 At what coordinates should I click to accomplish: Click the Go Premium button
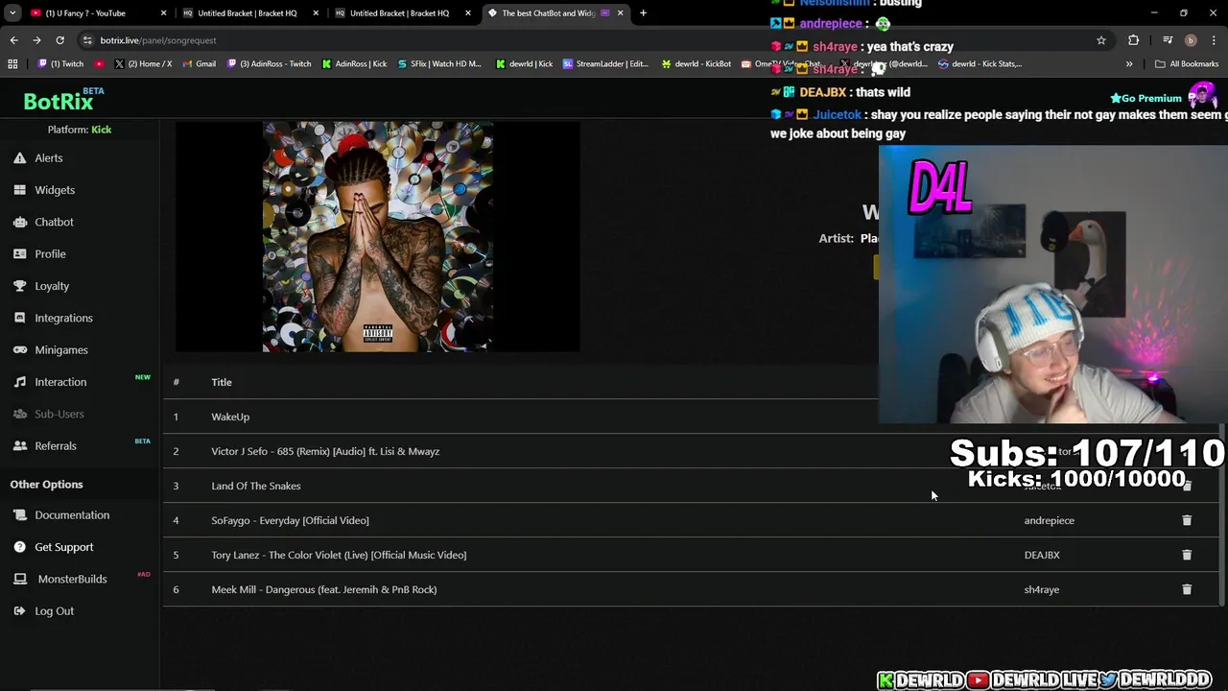click(x=1145, y=98)
